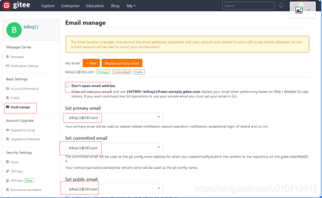
Task: Open Education in top navigation
Action: pyautogui.click(x=95, y=6)
